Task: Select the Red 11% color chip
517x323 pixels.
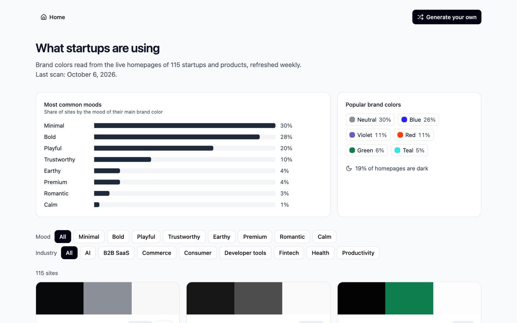Action: coord(414,135)
